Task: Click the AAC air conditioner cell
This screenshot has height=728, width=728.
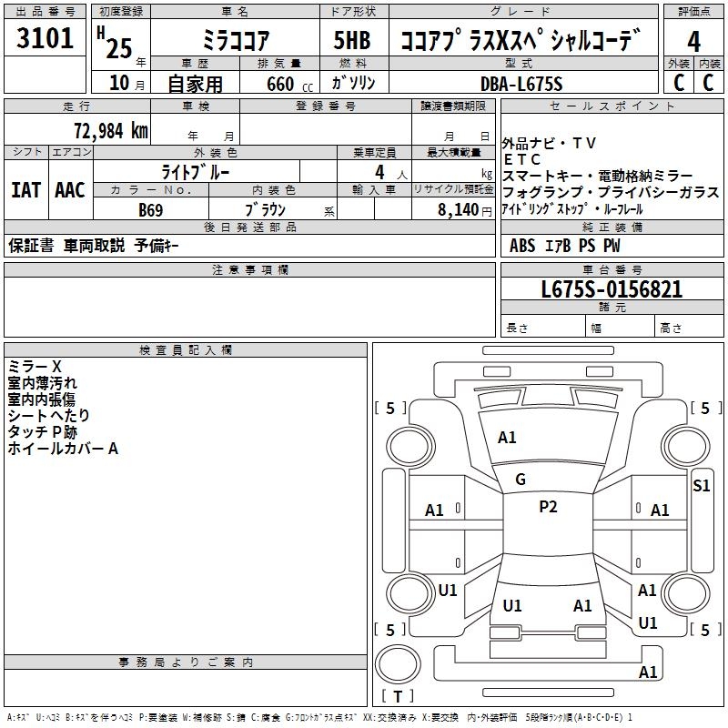Action: click(70, 189)
